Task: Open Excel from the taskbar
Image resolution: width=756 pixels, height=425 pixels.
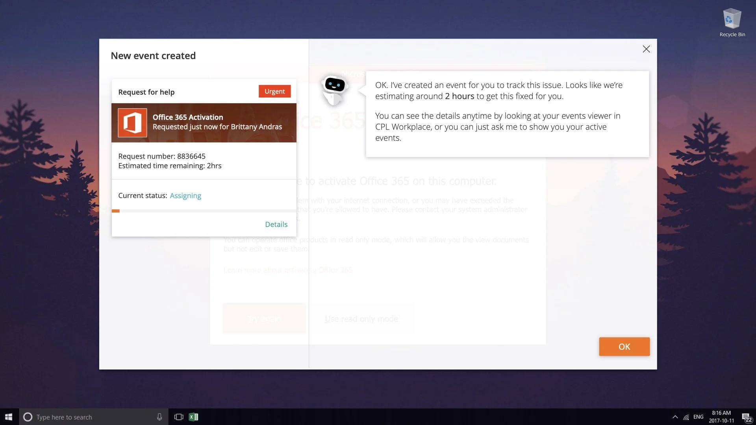Action: (x=193, y=417)
